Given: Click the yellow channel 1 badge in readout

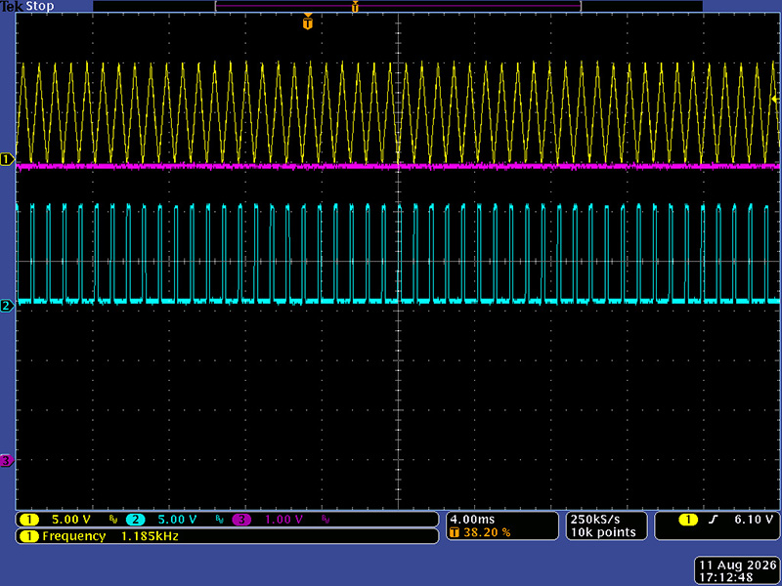Looking at the screenshot, I should click(29, 520).
